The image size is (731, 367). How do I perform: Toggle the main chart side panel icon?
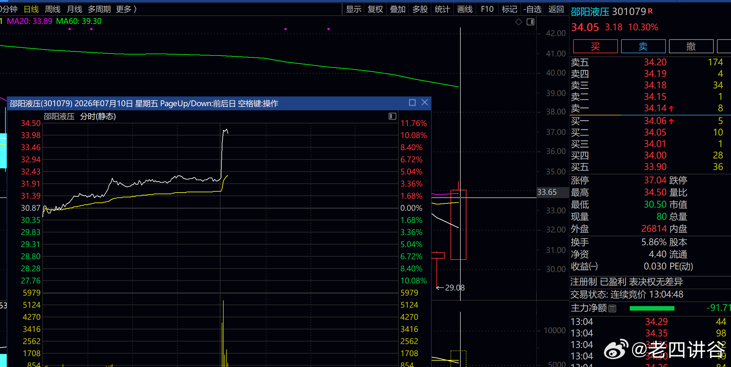point(531,22)
